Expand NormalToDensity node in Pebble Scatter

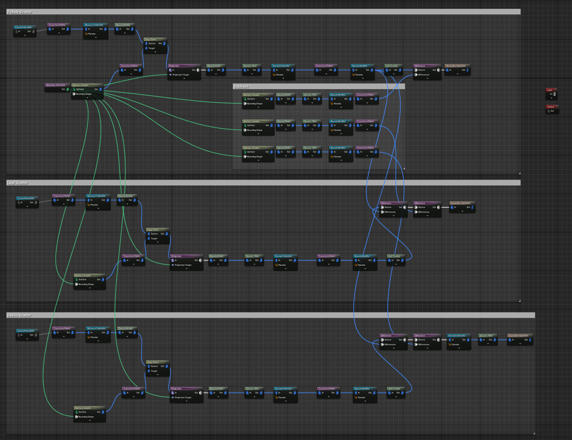click(x=284, y=78)
